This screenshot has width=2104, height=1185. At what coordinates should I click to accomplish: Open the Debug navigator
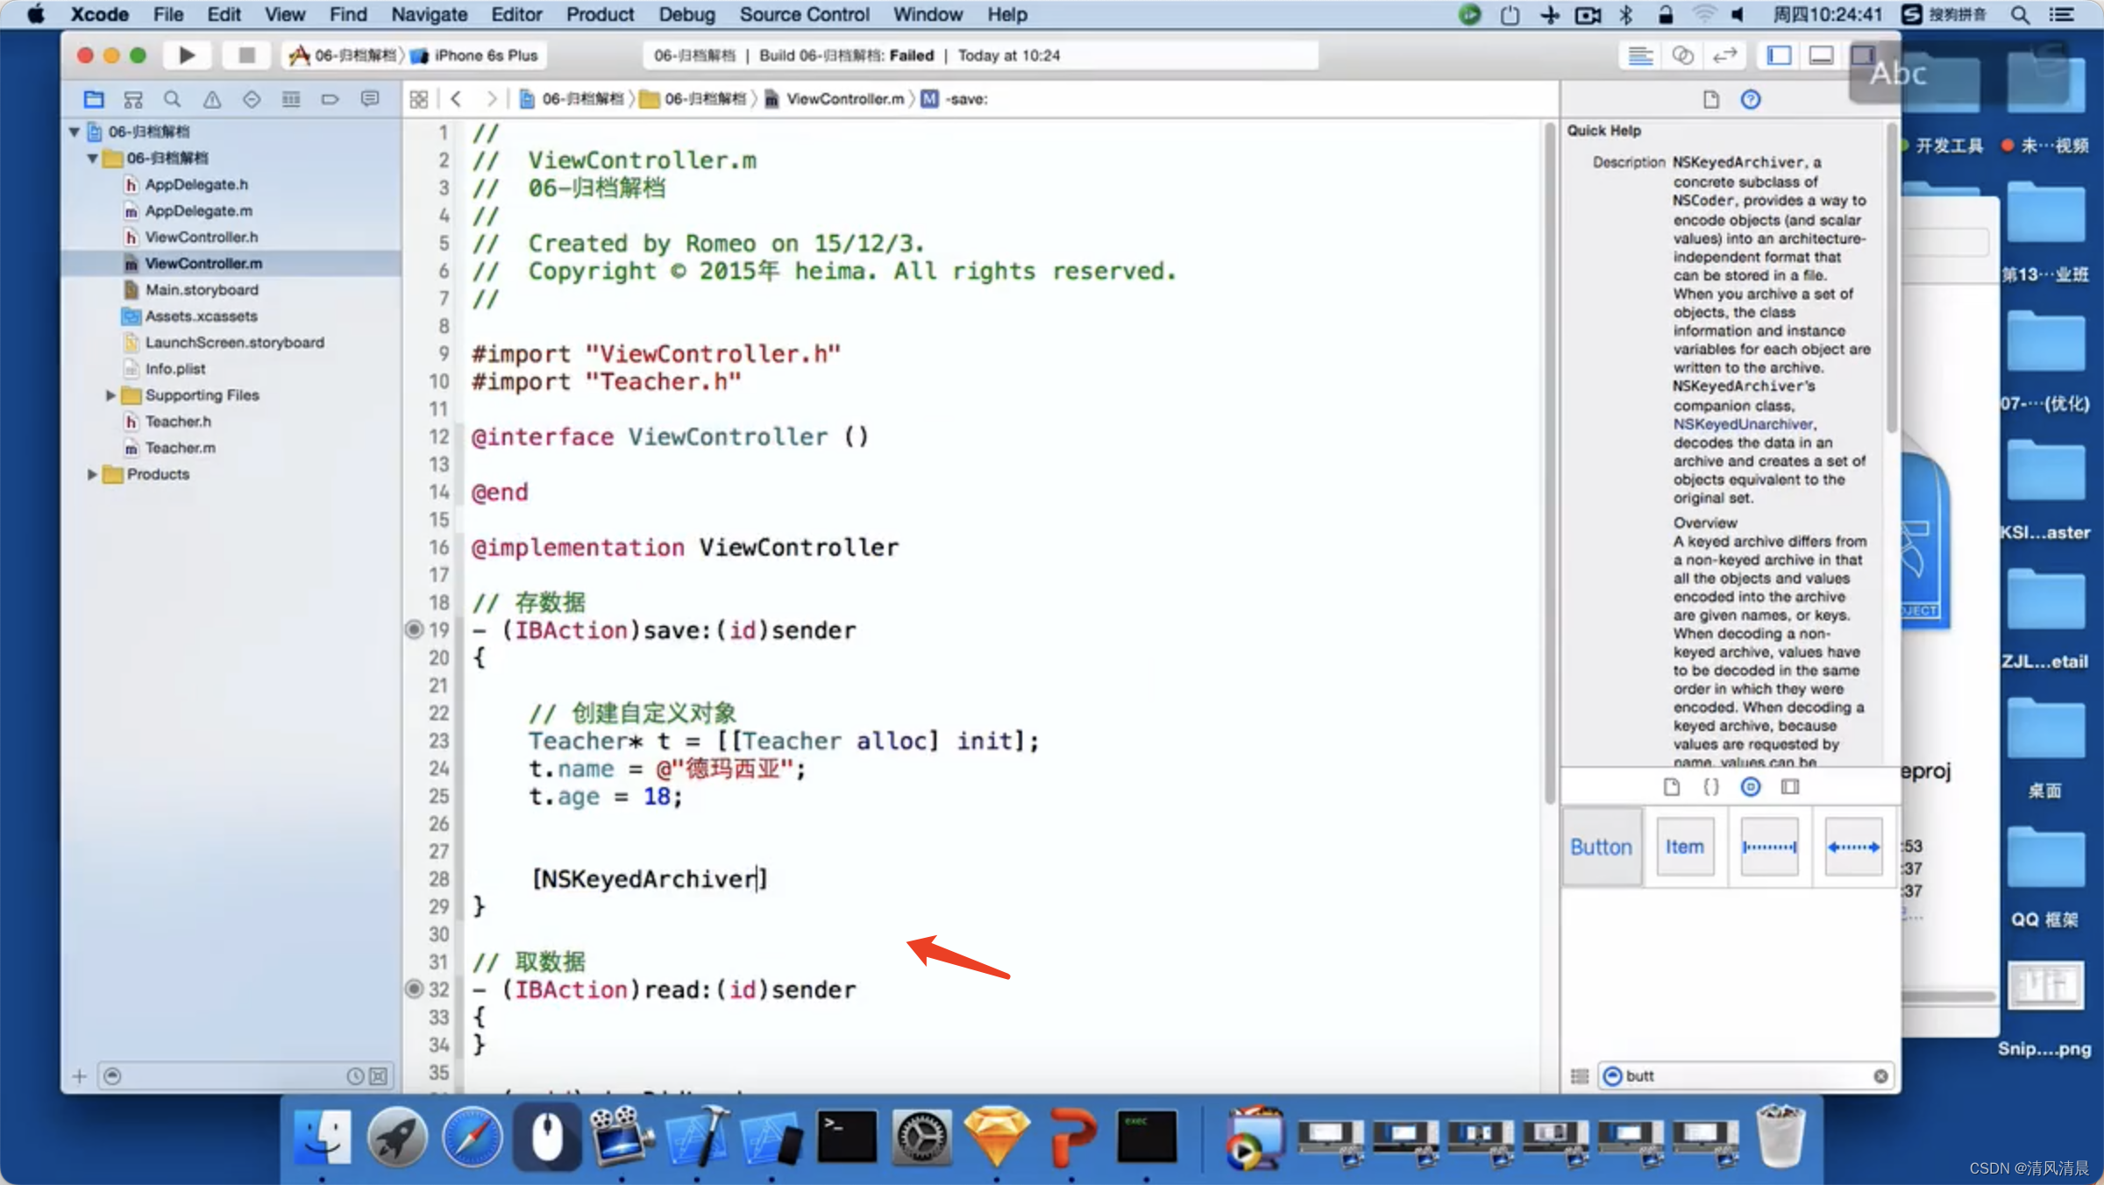291,99
